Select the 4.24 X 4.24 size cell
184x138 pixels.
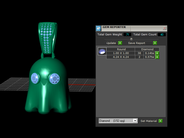(x=121, y=57)
